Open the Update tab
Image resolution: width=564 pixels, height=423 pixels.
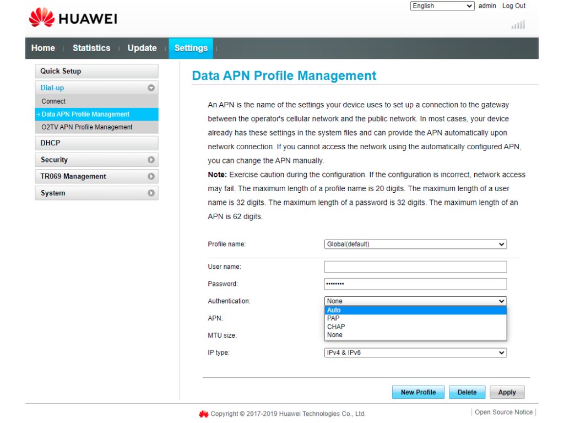tap(142, 48)
